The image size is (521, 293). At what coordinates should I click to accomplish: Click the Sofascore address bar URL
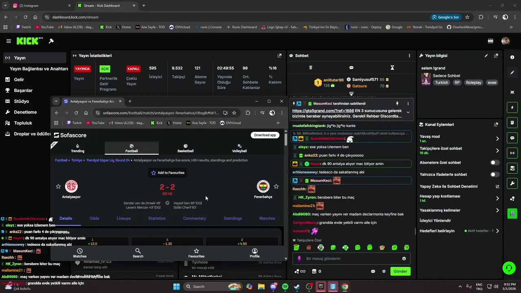click(x=161, y=113)
